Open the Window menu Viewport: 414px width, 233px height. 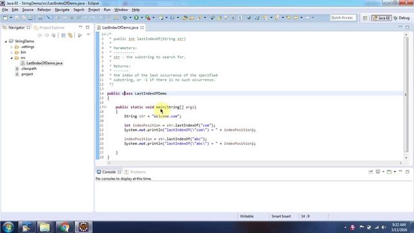(121, 10)
